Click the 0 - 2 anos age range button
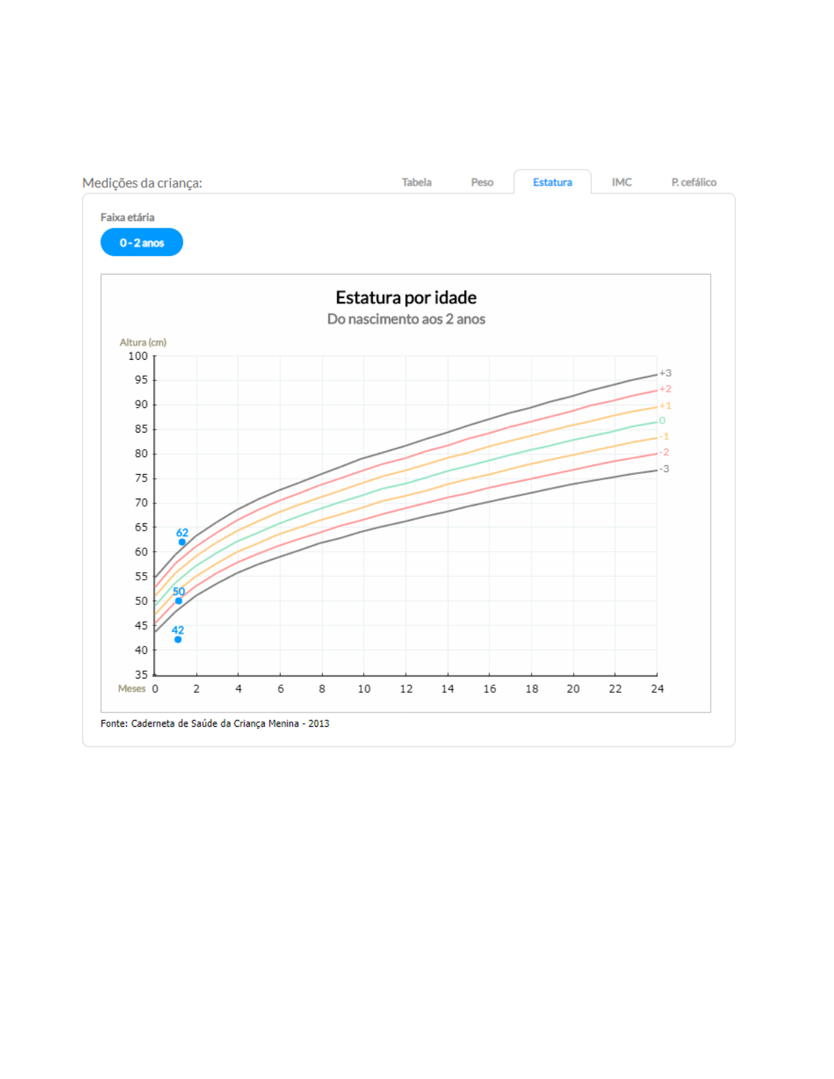Image resolution: width=834 pixels, height=1079 pixels. click(142, 243)
